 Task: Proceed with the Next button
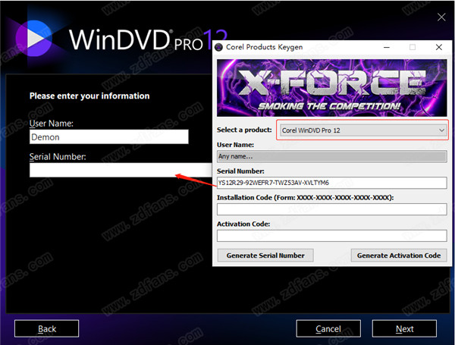(x=404, y=328)
